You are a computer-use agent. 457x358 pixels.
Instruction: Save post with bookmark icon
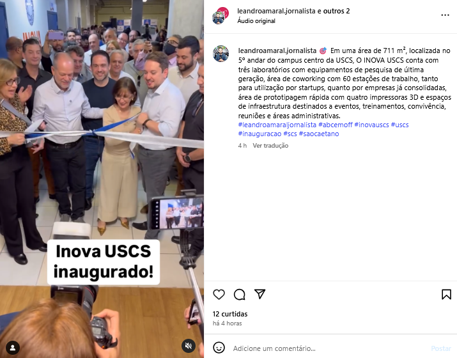(446, 294)
